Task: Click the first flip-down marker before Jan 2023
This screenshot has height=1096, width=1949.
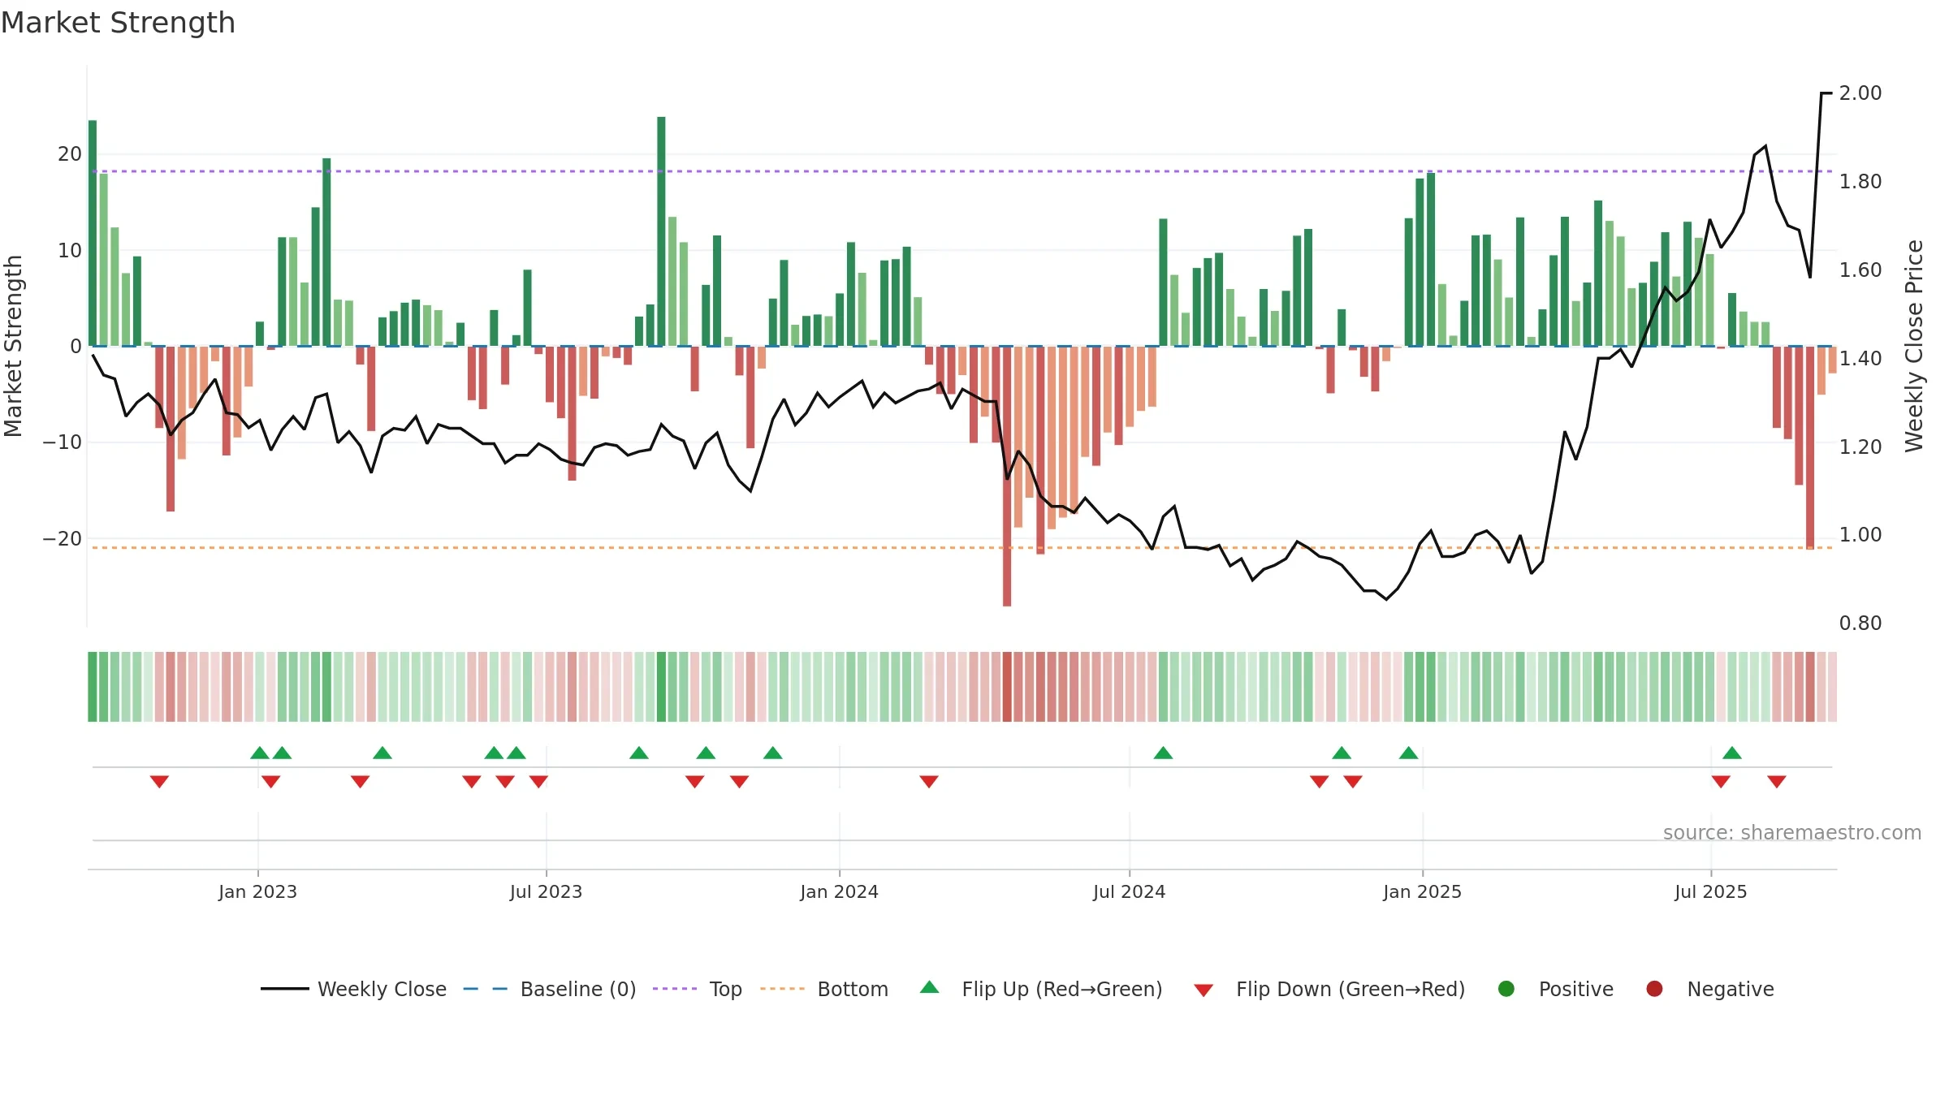Action: click(x=159, y=781)
